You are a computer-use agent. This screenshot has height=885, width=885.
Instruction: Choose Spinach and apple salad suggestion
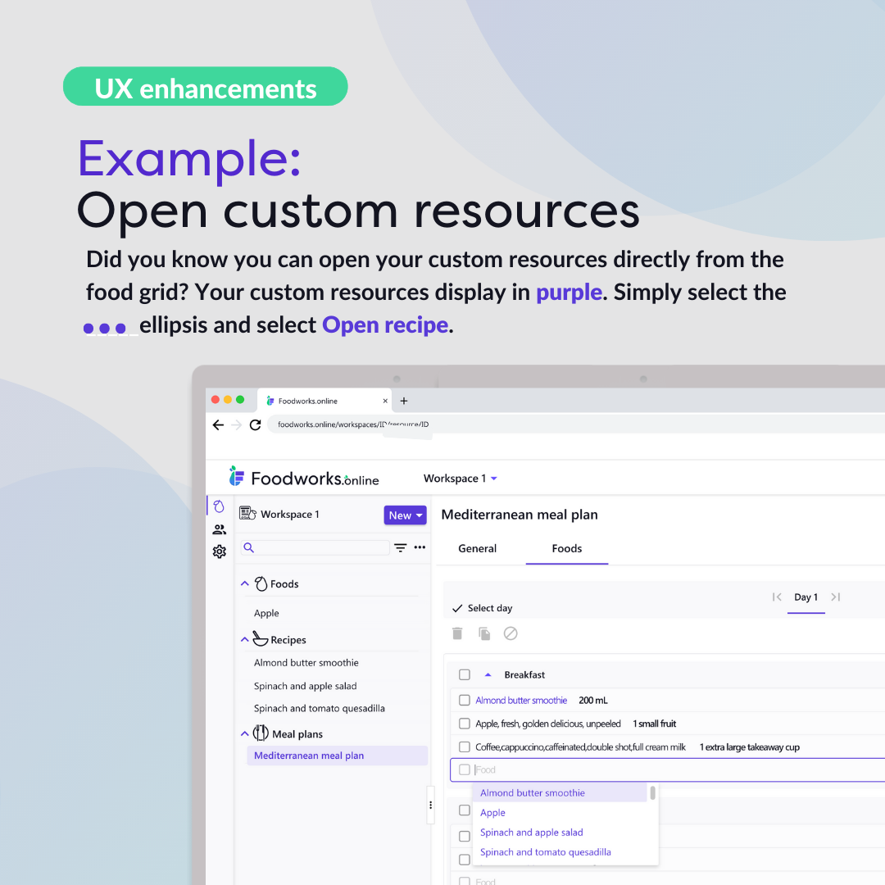[531, 832]
